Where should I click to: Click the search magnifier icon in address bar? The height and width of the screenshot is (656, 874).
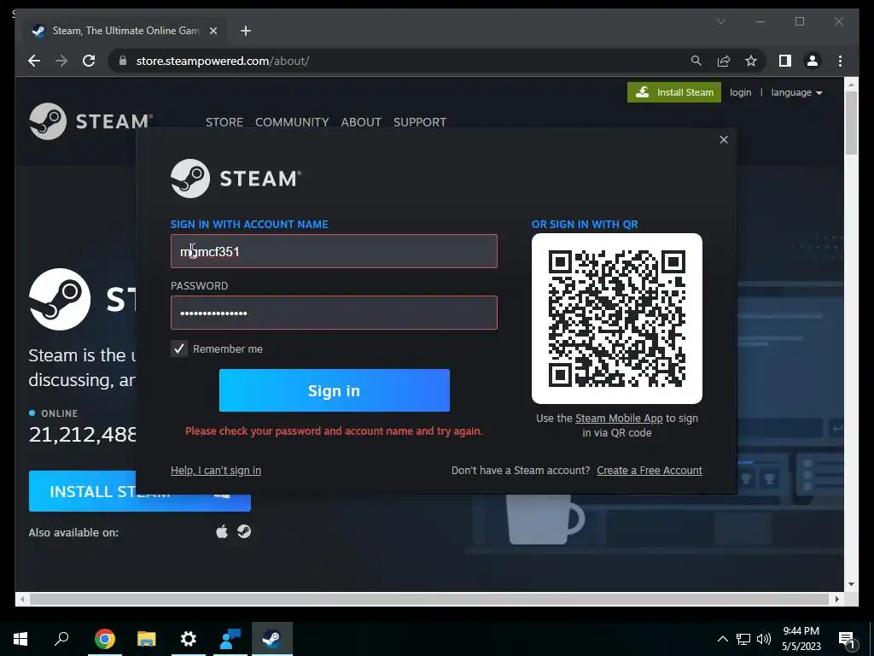(696, 61)
